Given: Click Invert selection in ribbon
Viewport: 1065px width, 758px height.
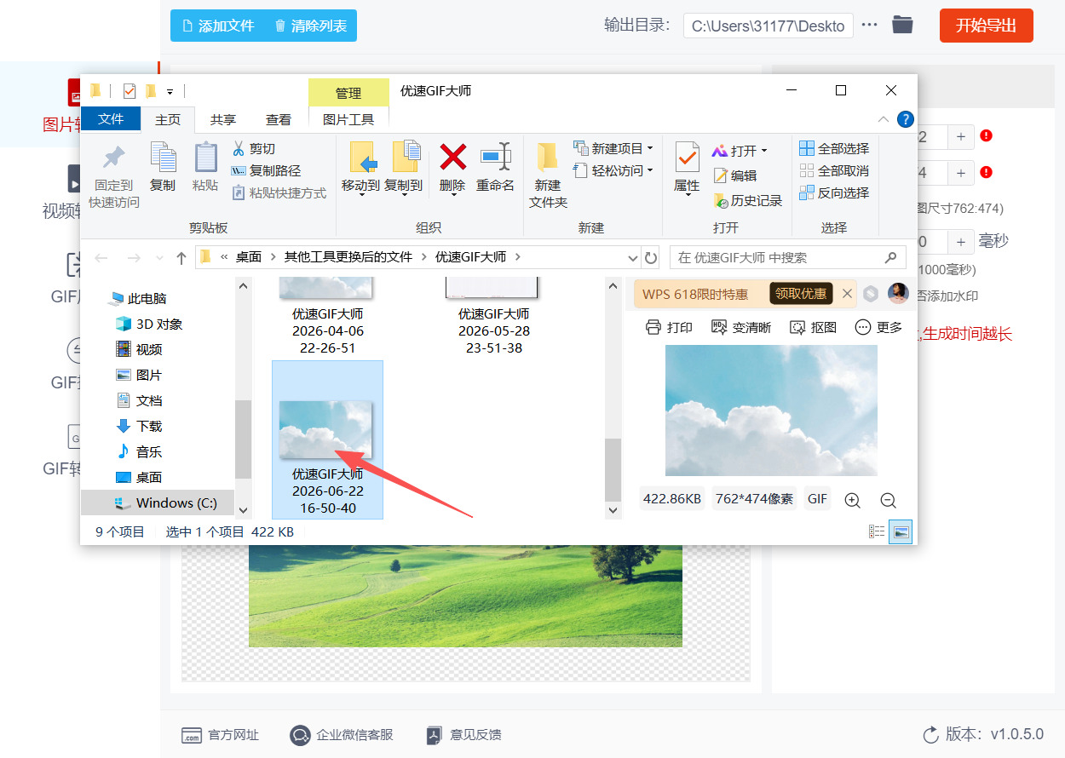Looking at the screenshot, I should [834, 192].
